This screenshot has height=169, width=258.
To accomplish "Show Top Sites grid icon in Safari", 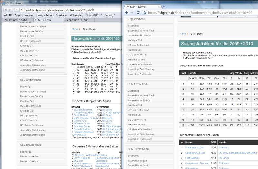I will [11, 15].
